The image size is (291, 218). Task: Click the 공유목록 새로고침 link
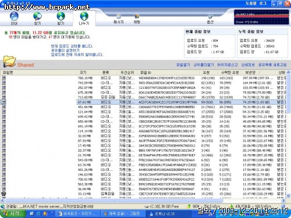tap(272, 65)
